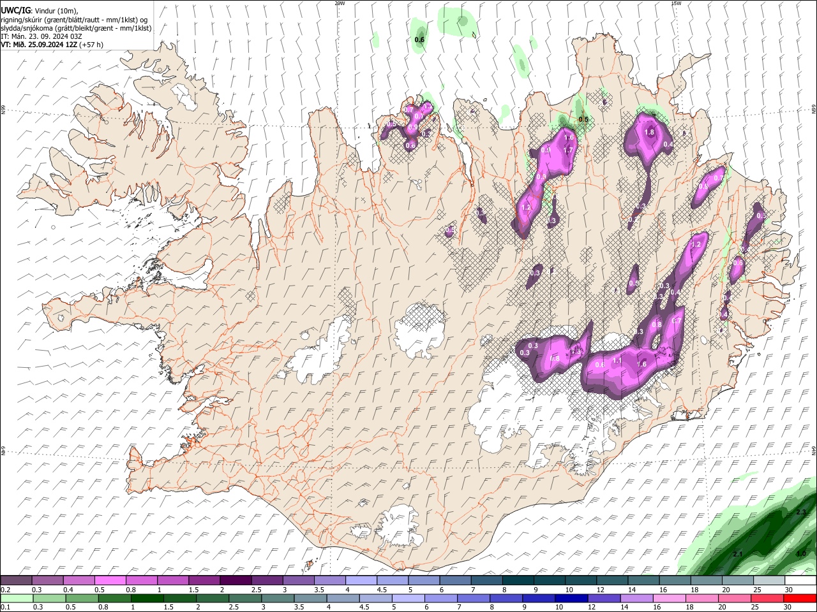This screenshot has height=612, width=817.
Task: Click the 15W longitude label
Action: tap(676, 3)
